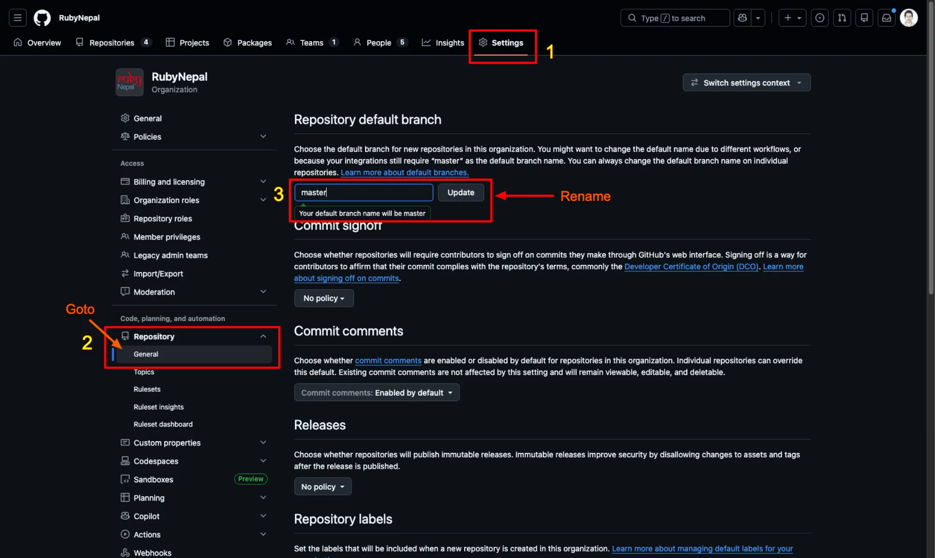Expand the Planning section

[194, 498]
